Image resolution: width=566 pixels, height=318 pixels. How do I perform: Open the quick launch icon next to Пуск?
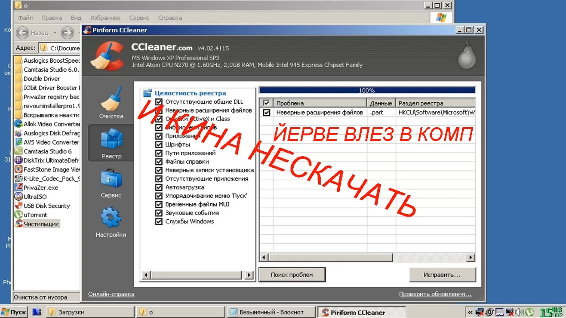37,312
